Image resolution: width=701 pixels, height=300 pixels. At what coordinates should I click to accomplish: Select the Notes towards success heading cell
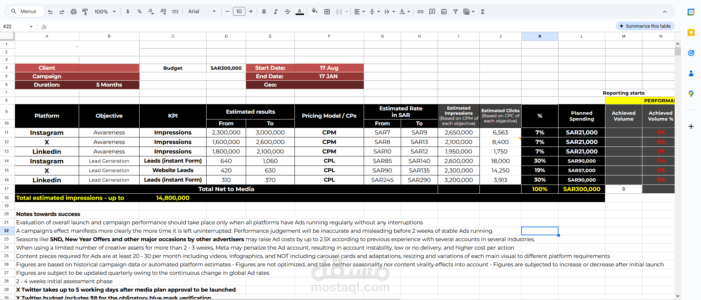click(47, 214)
